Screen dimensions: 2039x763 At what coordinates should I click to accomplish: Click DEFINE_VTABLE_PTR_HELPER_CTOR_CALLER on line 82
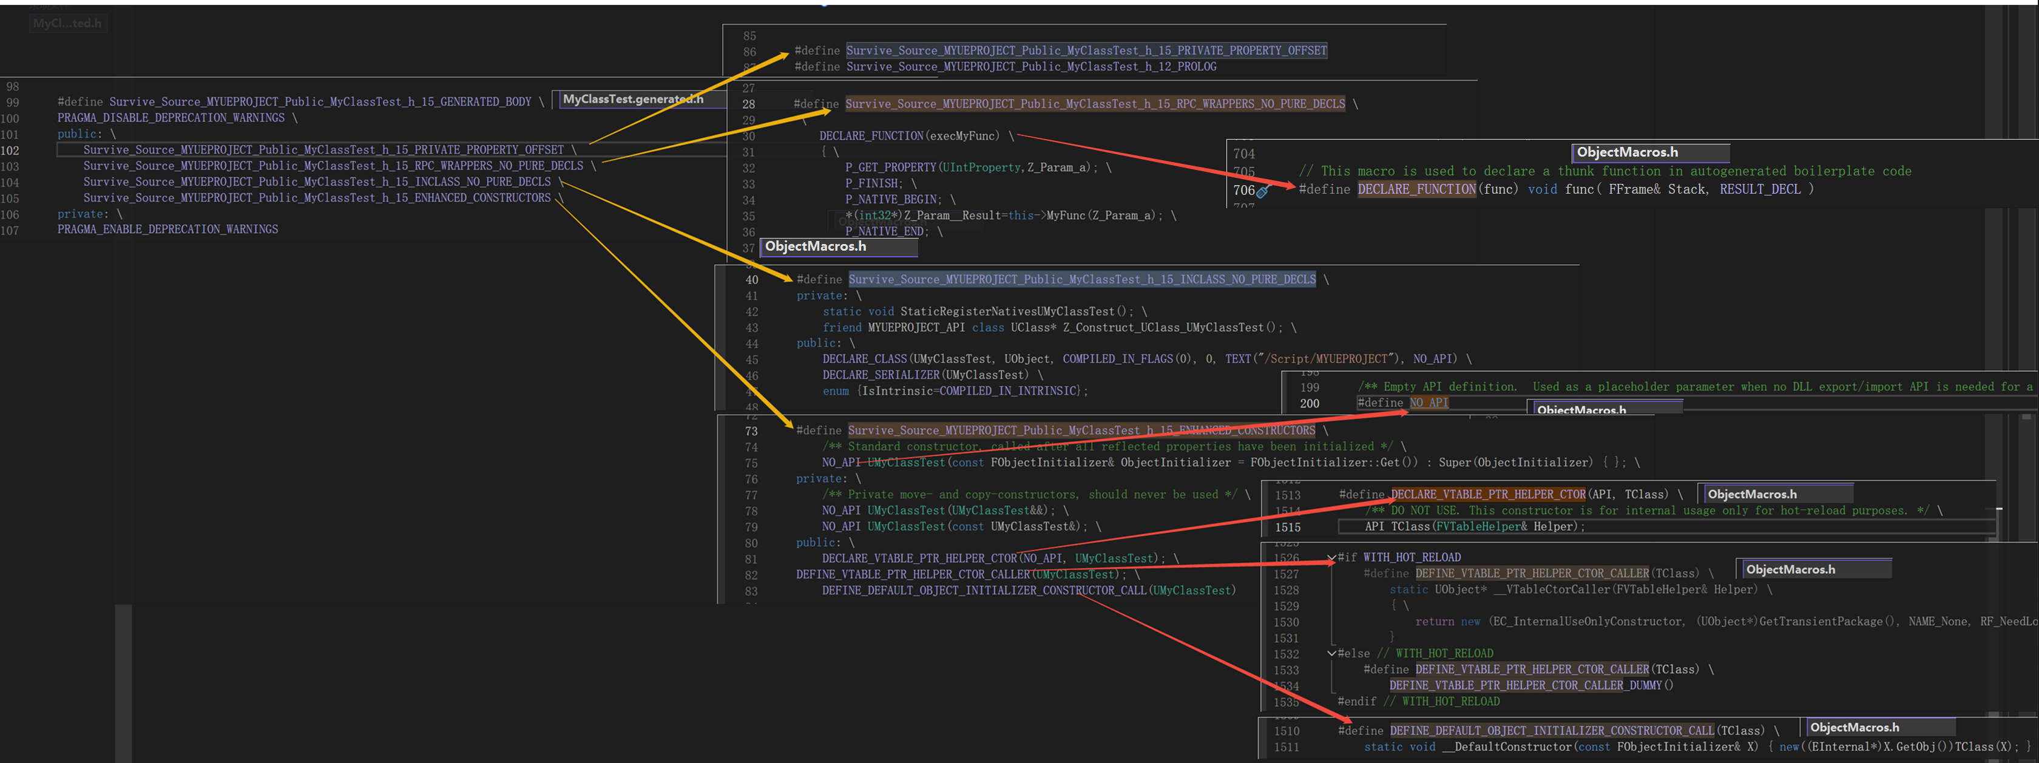click(913, 575)
